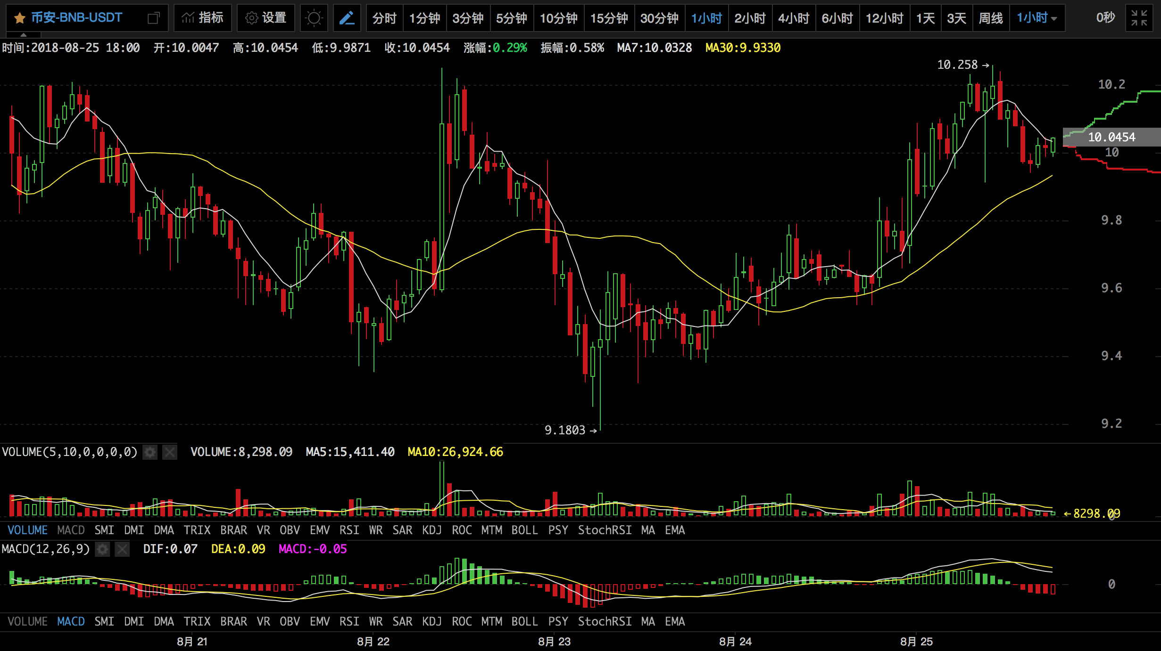Click the 8月 23 date label on axis
This screenshot has width=1161, height=651.
coord(554,642)
